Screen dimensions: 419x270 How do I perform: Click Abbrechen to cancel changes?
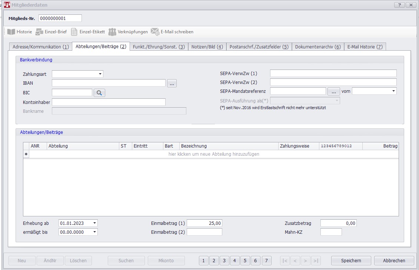[394, 260]
